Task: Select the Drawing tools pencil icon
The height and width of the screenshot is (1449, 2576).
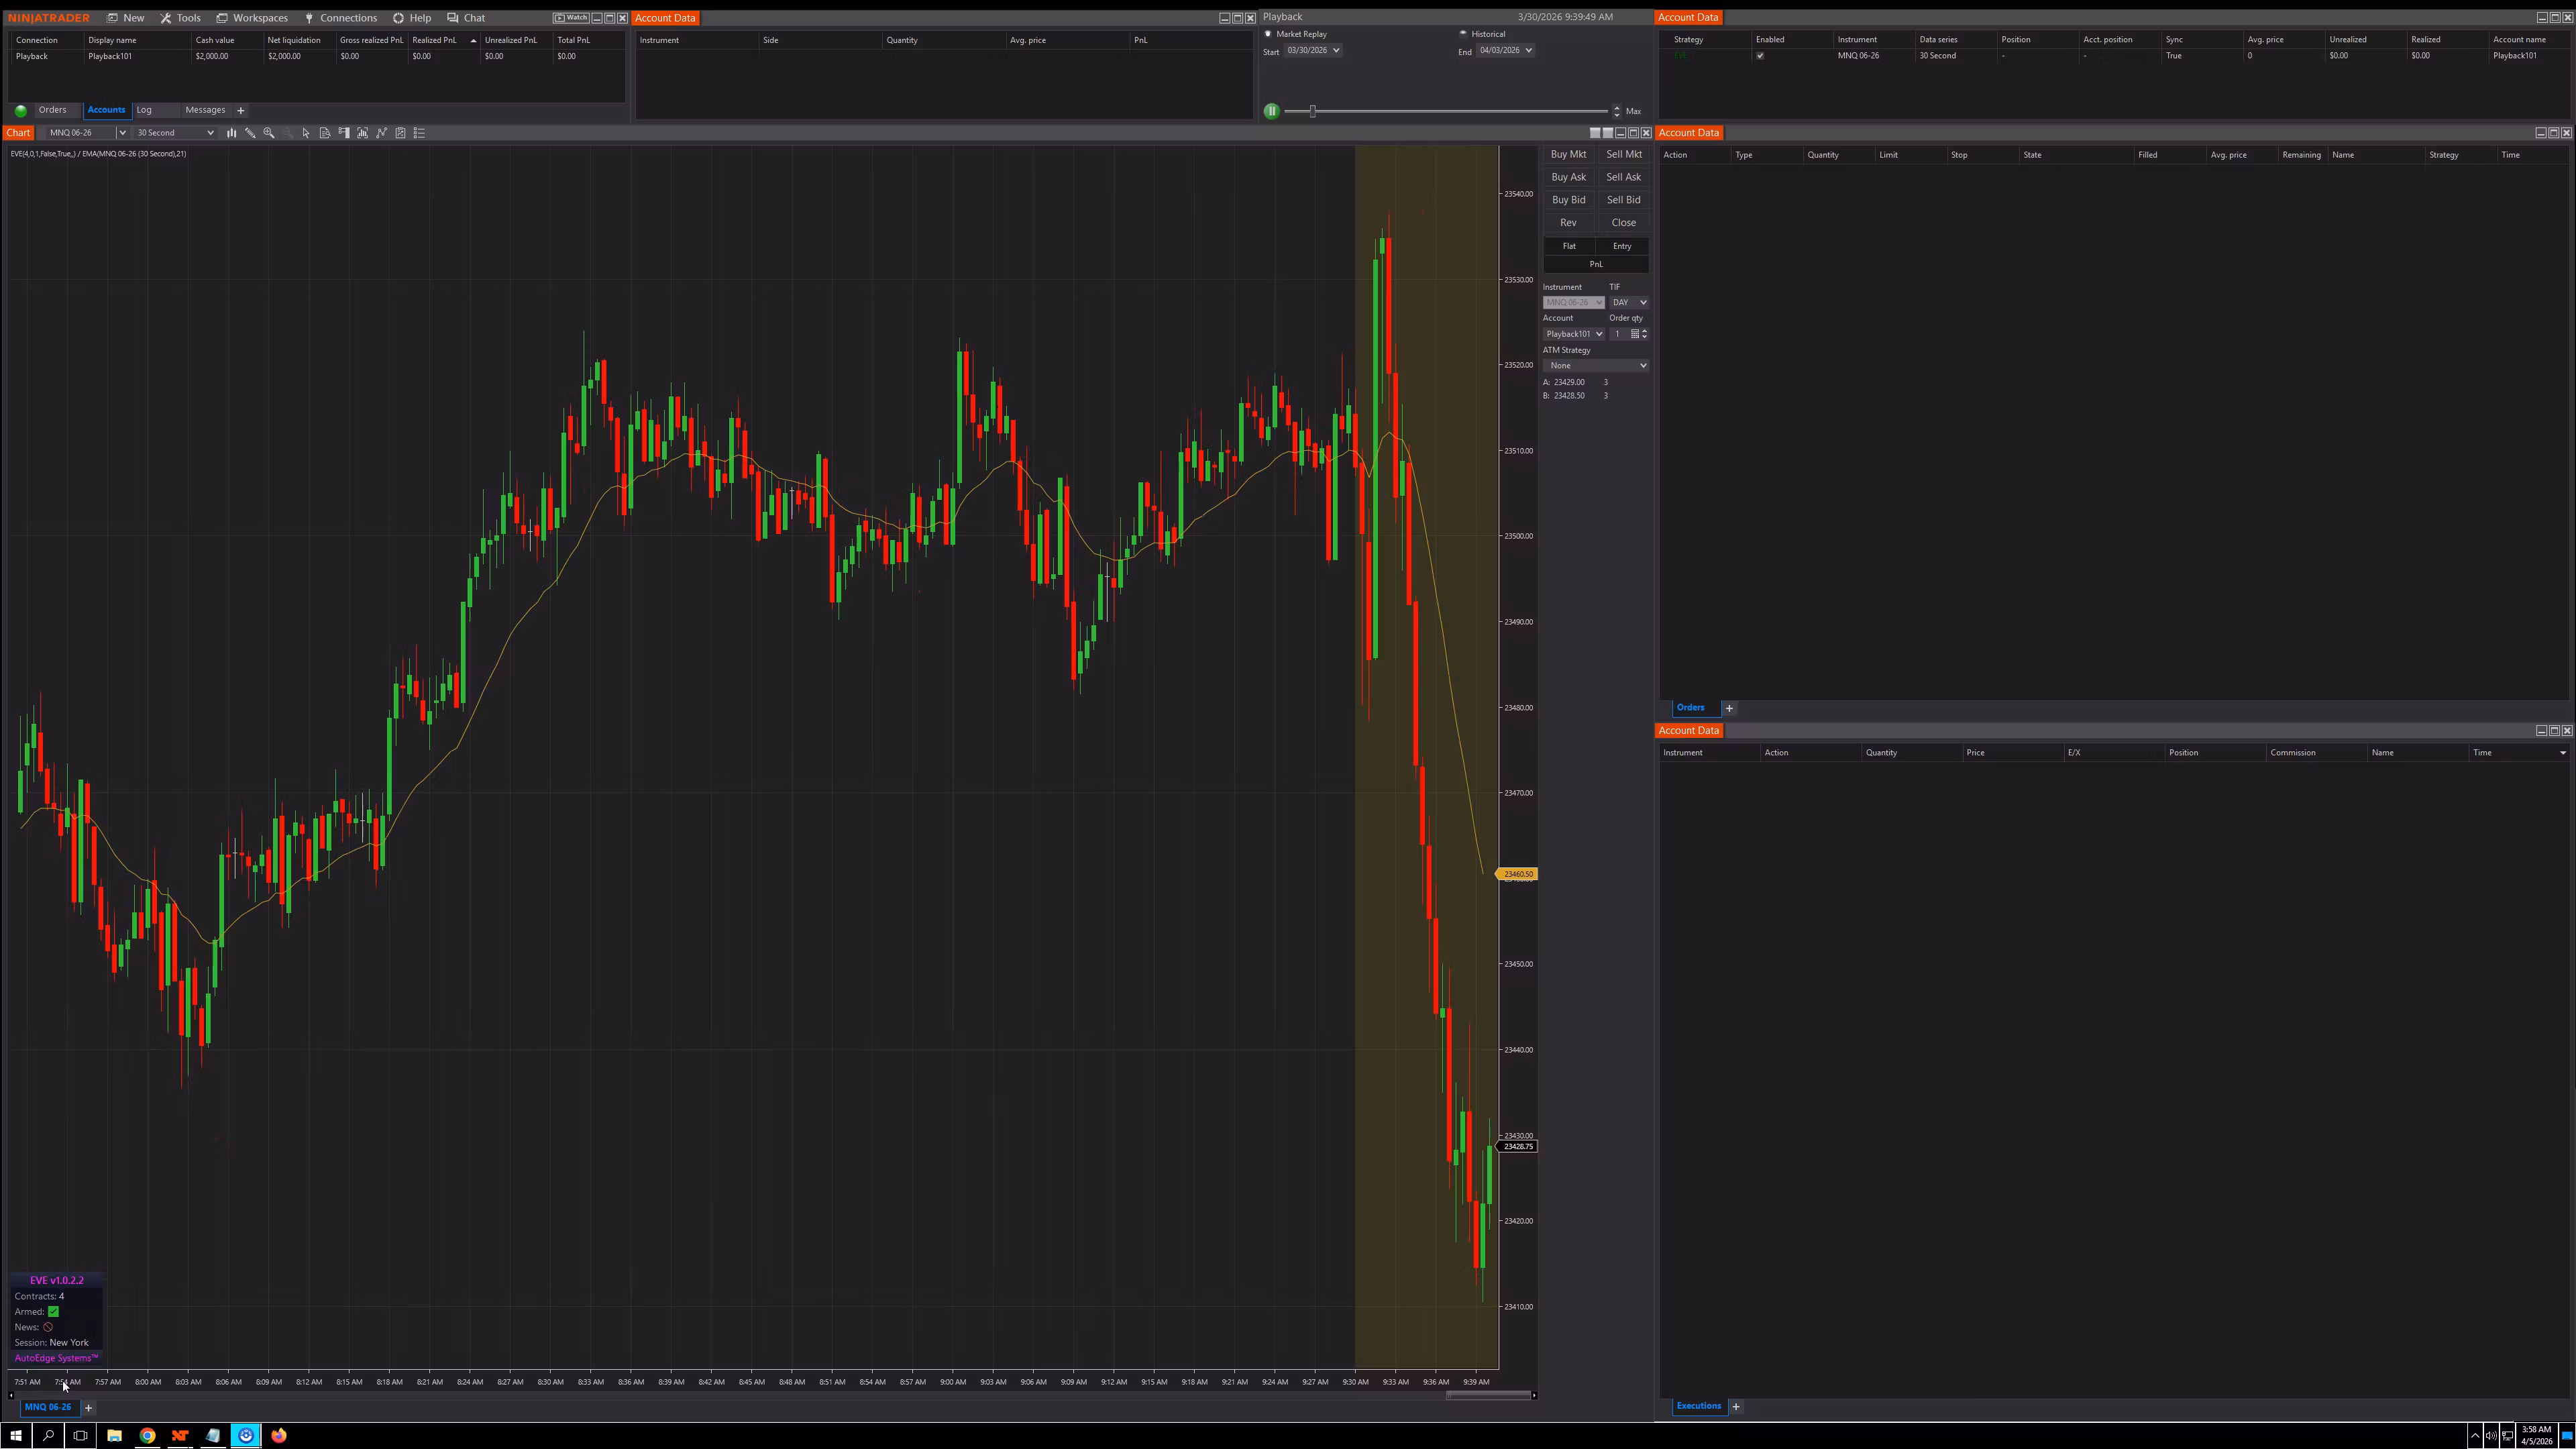Action: 251,132
